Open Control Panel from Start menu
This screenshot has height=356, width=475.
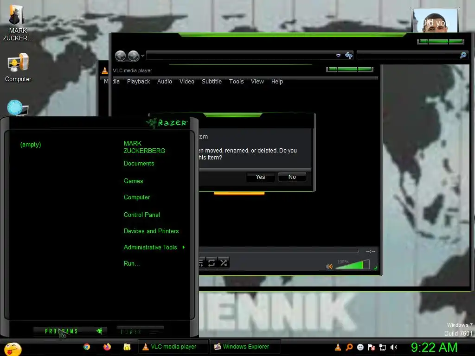142,215
